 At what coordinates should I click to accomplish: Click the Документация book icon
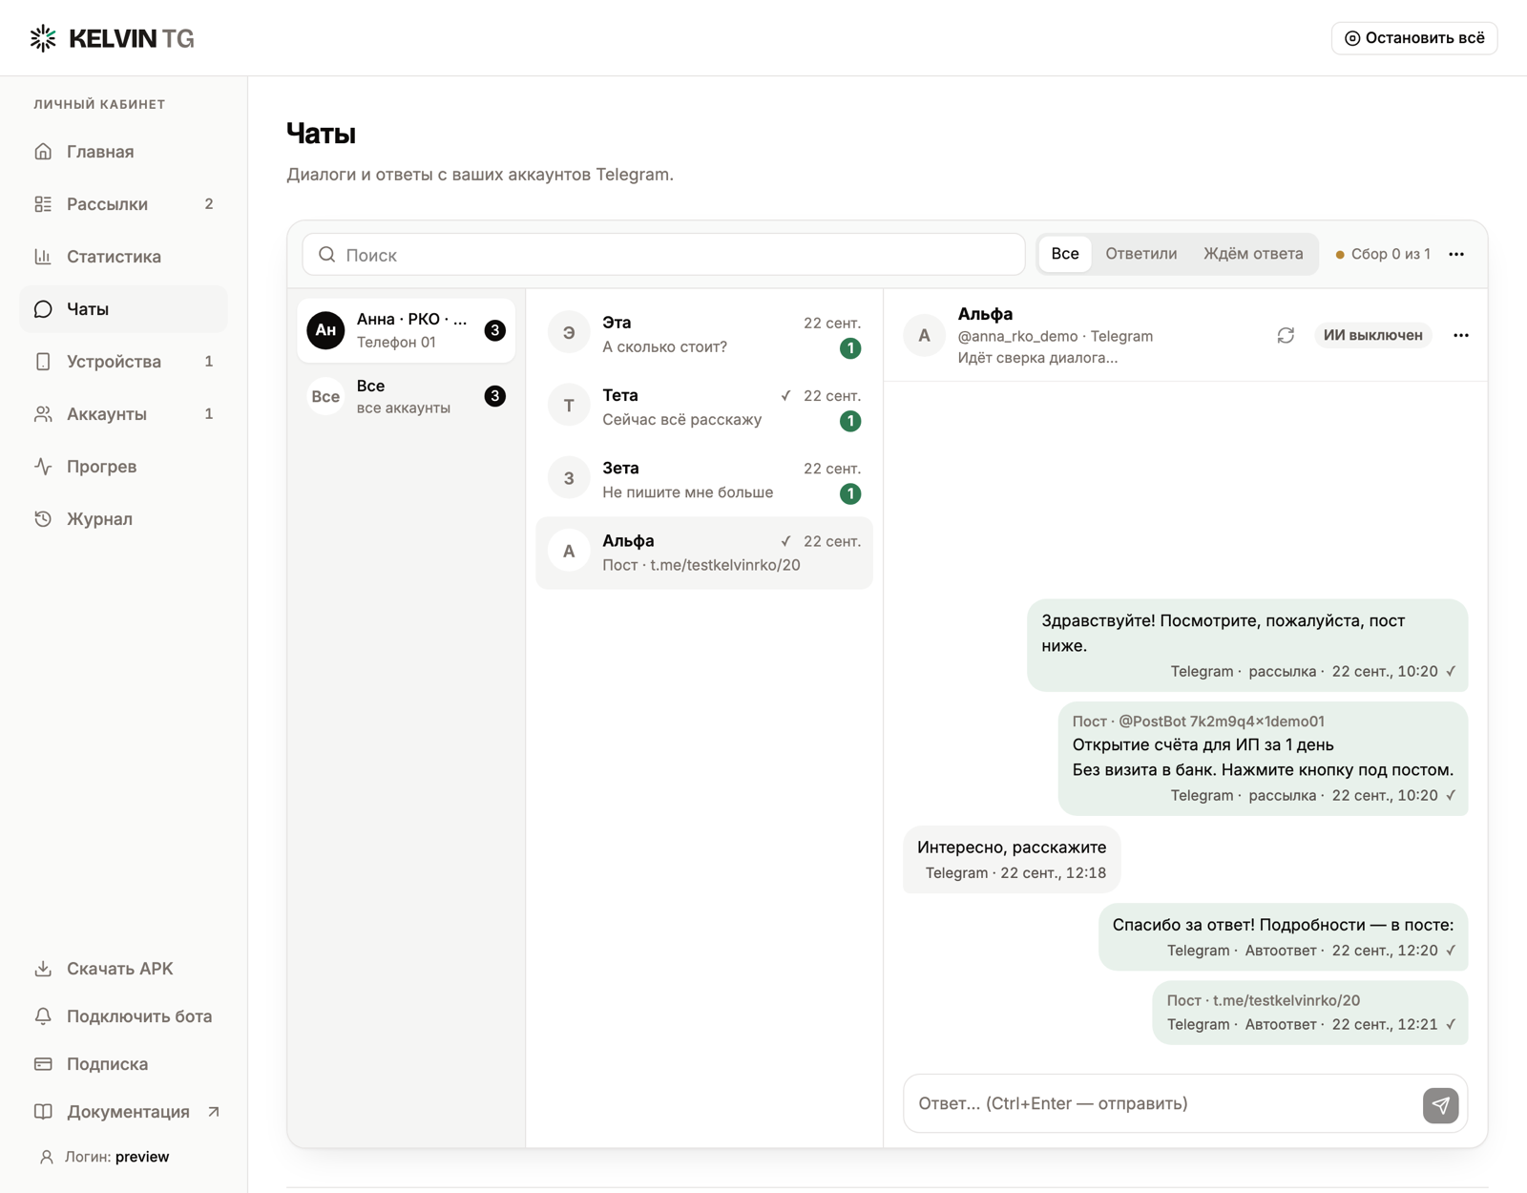click(43, 1112)
